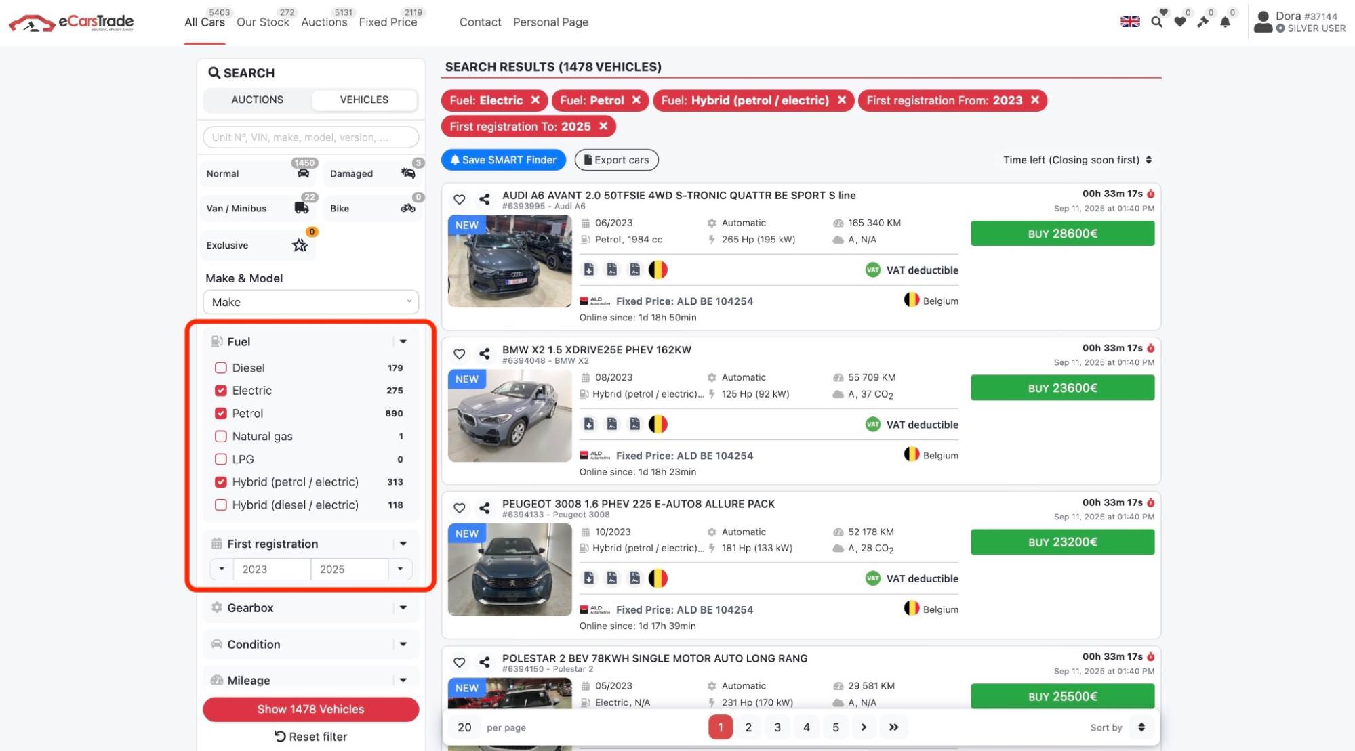Click the user profile avatar icon
Screen dimensions: 1355x751
tap(1263, 22)
